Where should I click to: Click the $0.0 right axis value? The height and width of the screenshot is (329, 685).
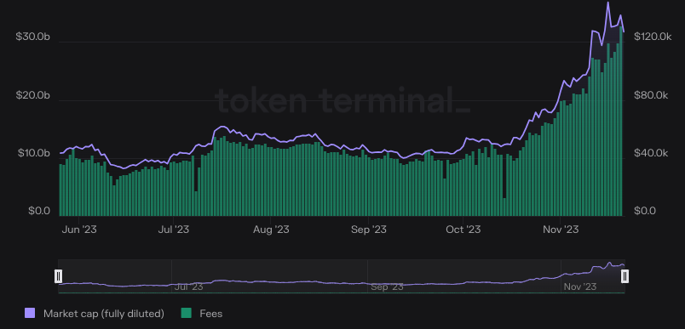(645, 211)
